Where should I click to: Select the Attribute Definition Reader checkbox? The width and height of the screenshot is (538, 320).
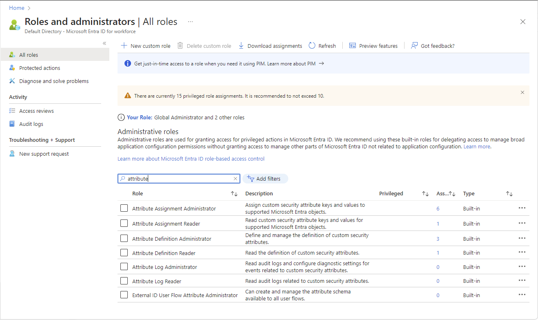124,253
